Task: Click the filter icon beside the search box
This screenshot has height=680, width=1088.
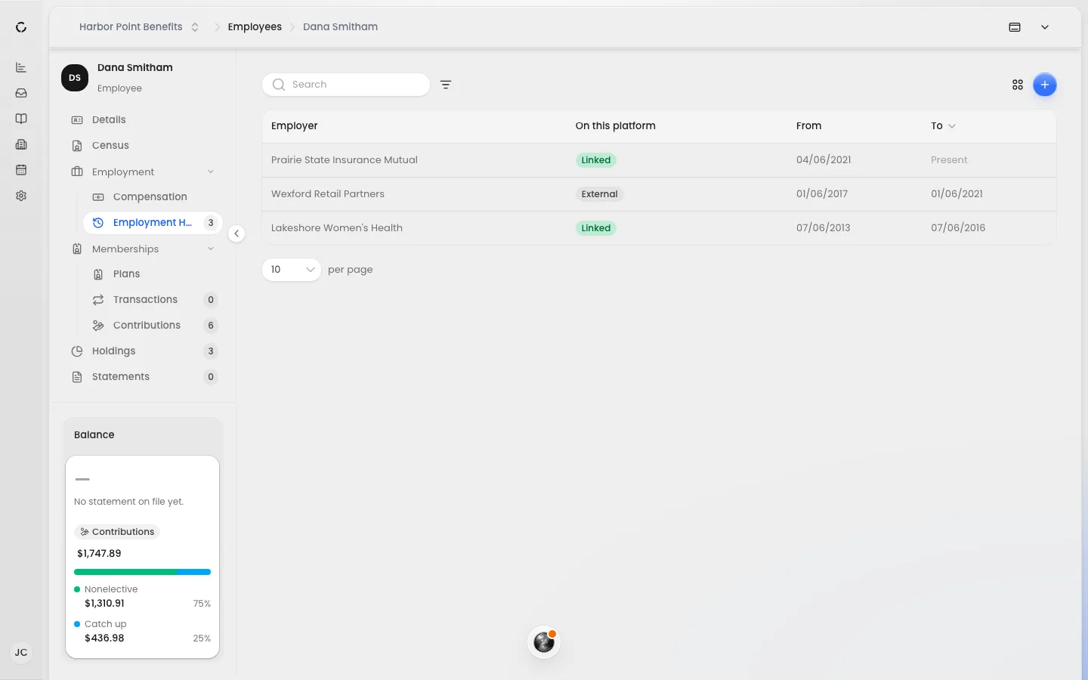Action: [x=446, y=85]
